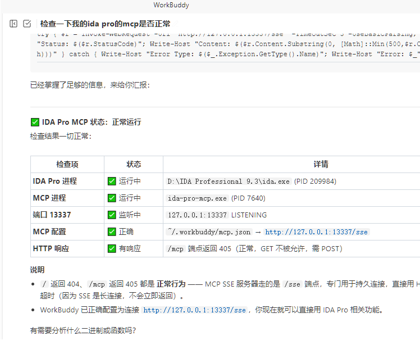The height and width of the screenshot is (354, 420).
Task: Select the MCP 配置 row label
Action: (x=49, y=232)
